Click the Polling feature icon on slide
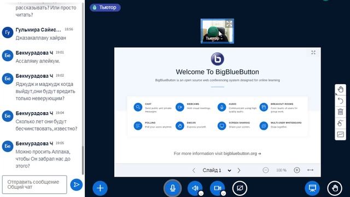Screen dimensions: 350x197 pos(138,126)
